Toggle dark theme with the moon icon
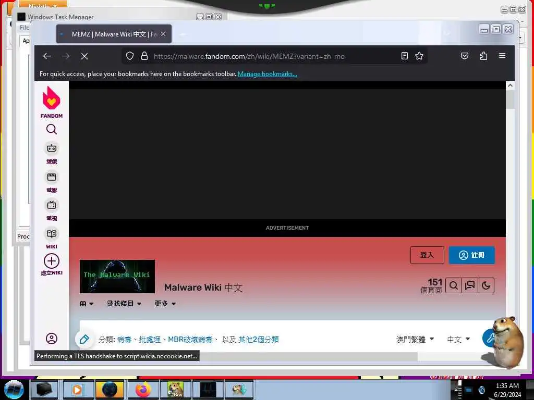This screenshot has width=534, height=400. point(486,285)
